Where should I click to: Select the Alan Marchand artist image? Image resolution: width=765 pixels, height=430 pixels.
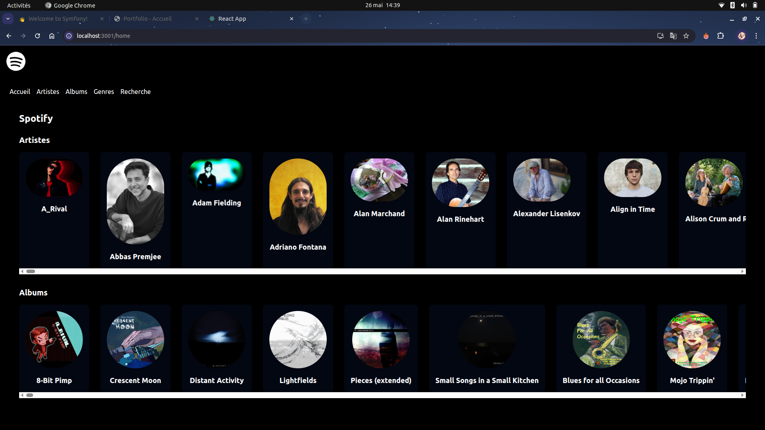pos(379,180)
